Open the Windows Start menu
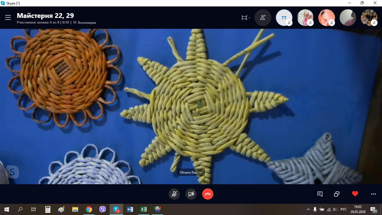The image size is (382, 215). tap(7, 209)
